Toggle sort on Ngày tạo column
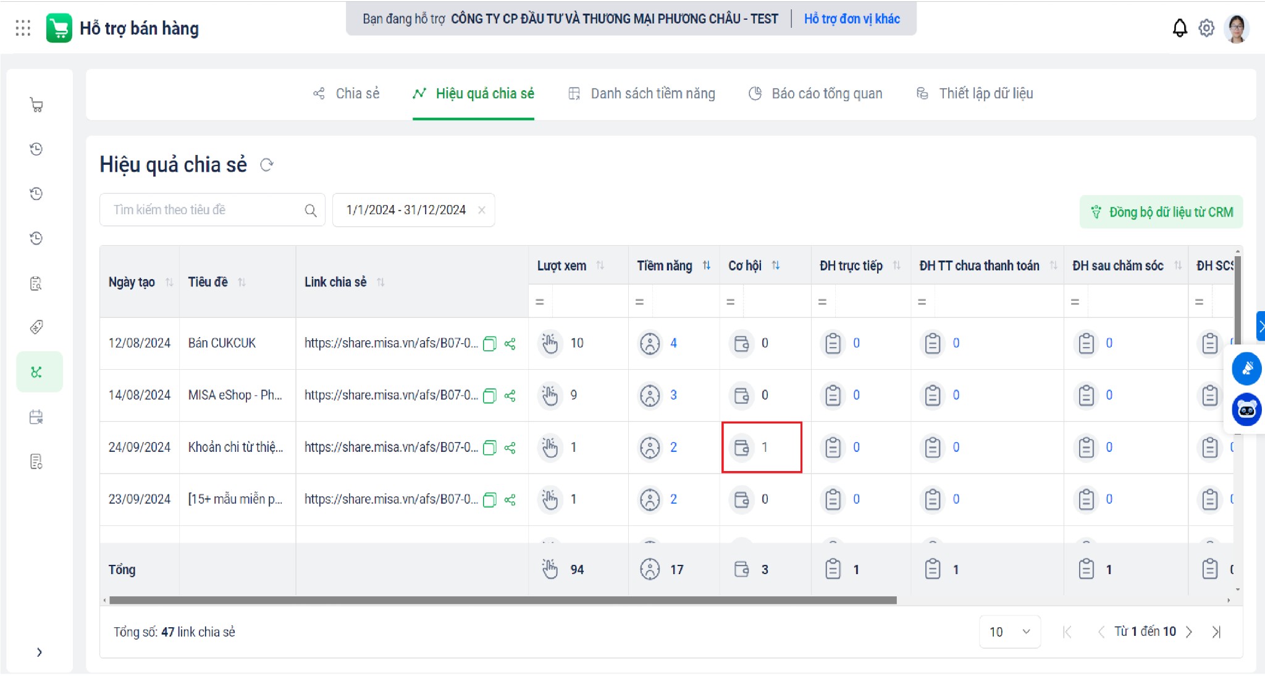Viewport: 1265px width, 676px height. (x=169, y=282)
